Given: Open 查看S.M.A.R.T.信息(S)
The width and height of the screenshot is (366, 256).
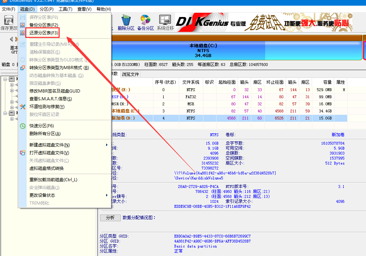Looking at the screenshot, I should [x=65, y=99].
